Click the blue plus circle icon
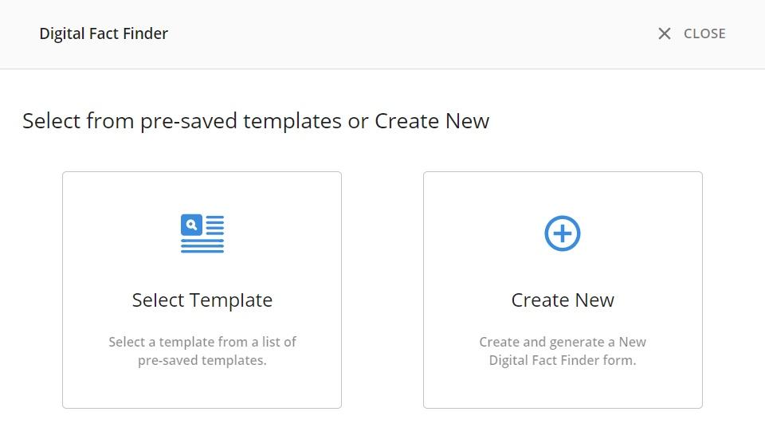This screenshot has height=439, width=765. point(563,233)
